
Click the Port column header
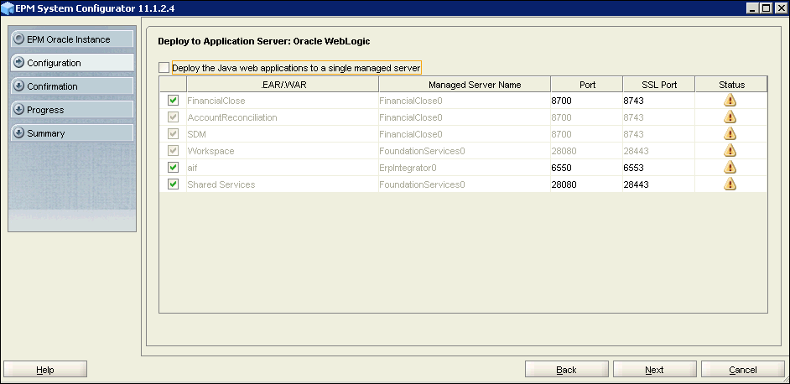click(x=587, y=85)
